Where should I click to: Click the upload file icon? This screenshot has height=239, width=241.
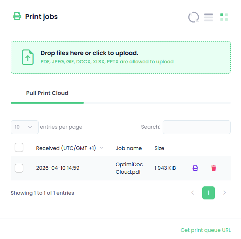click(28, 57)
